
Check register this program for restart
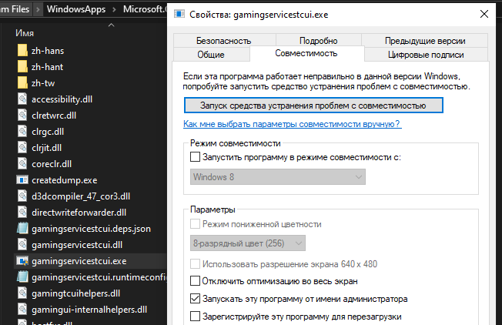click(x=195, y=317)
